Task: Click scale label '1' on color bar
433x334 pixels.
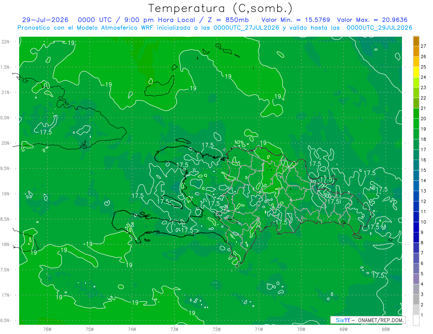Action: click(422, 315)
